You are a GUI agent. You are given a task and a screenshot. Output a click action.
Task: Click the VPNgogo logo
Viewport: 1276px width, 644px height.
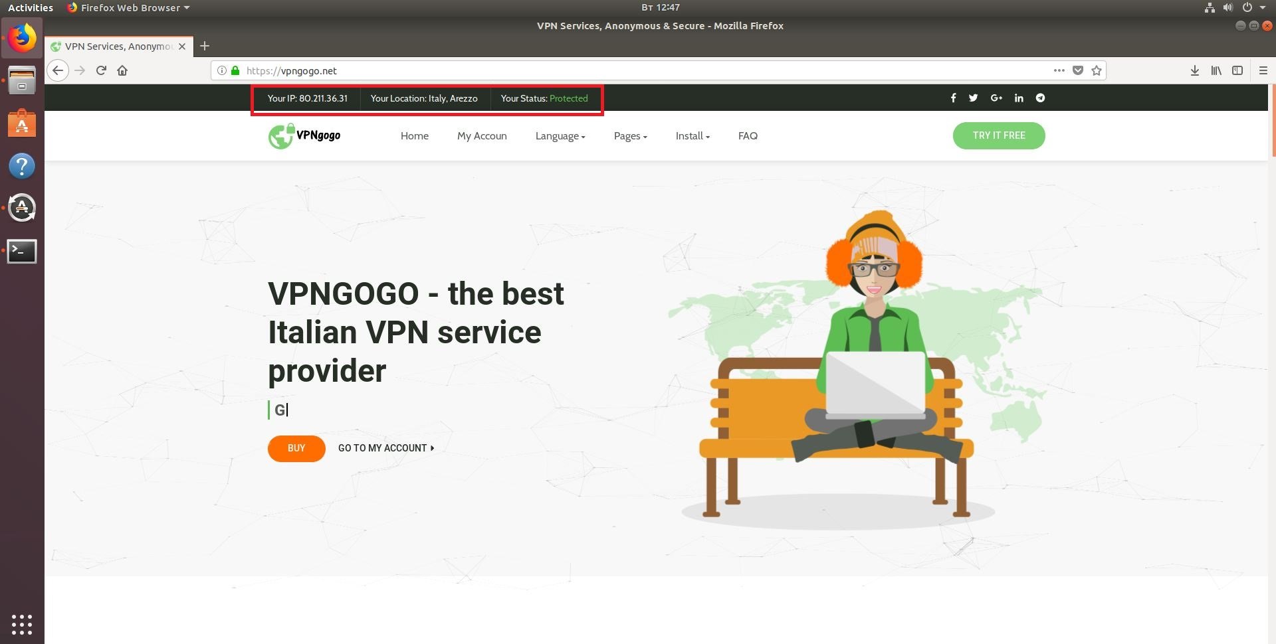point(304,136)
